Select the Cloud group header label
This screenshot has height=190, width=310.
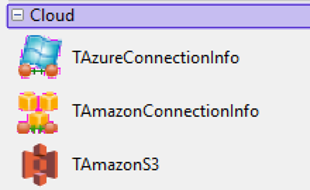point(52,15)
